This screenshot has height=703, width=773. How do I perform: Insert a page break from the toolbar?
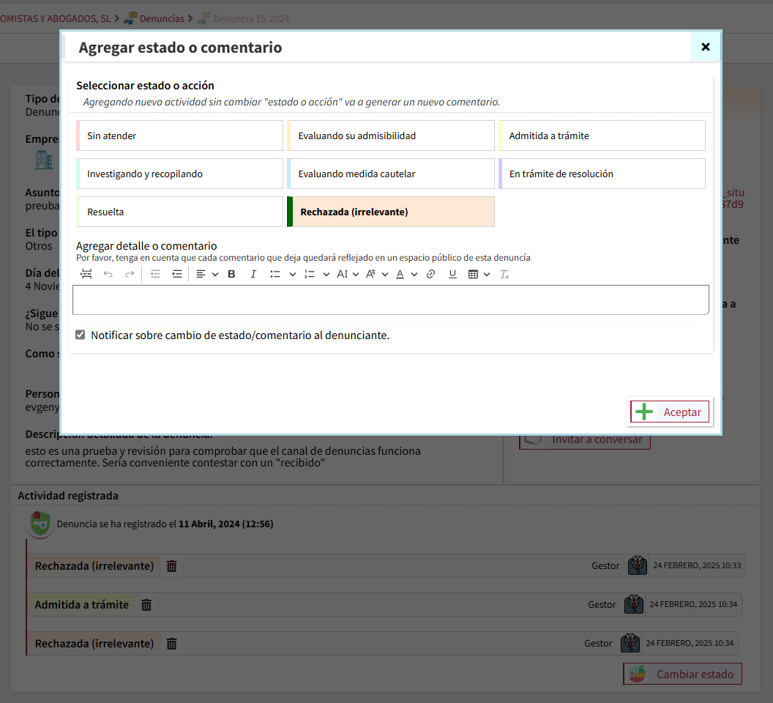86,274
